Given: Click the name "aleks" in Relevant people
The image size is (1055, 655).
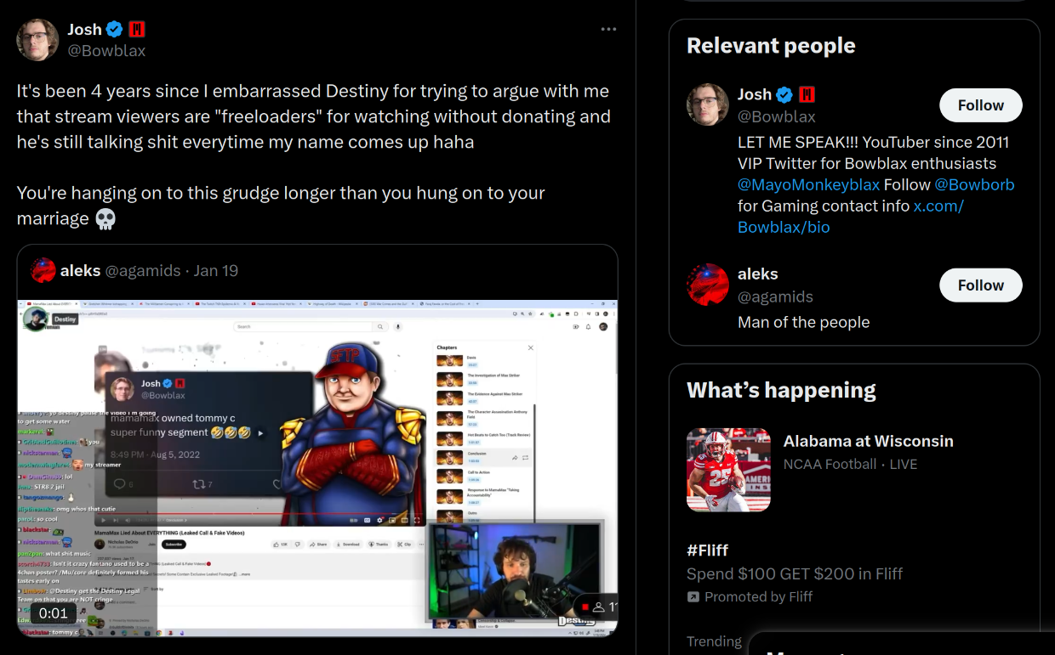Looking at the screenshot, I should coord(758,274).
